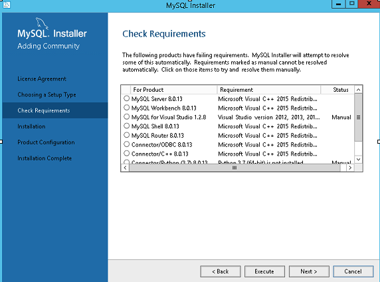The height and width of the screenshot is (282, 380).
Task: Click the Back button
Action: pos(221,271)
